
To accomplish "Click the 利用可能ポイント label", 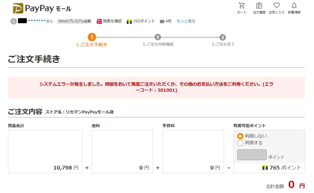I will 249,126.
